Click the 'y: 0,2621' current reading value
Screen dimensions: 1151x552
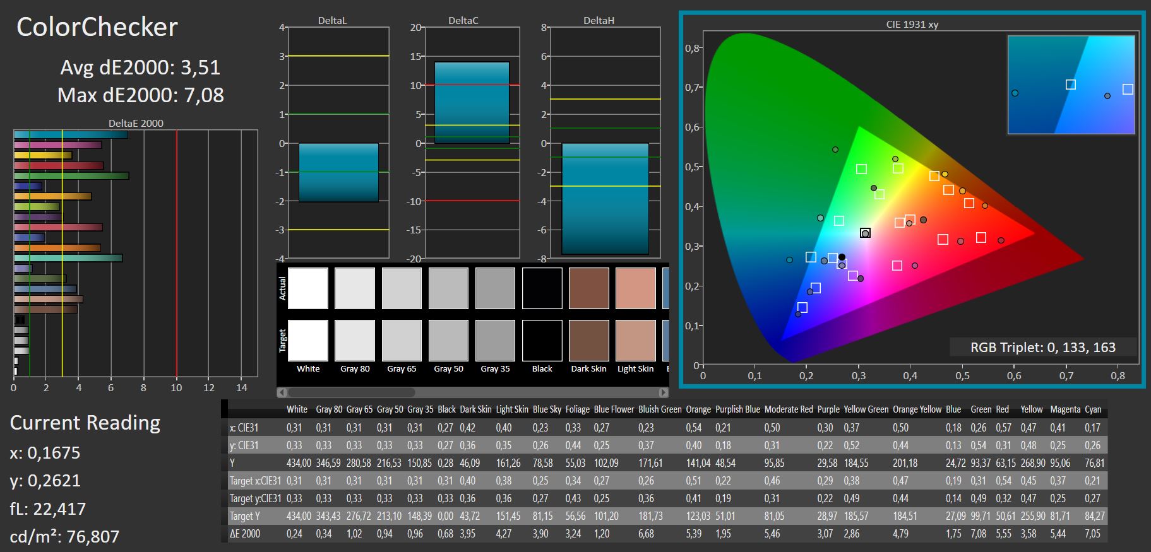coord(45,481)
